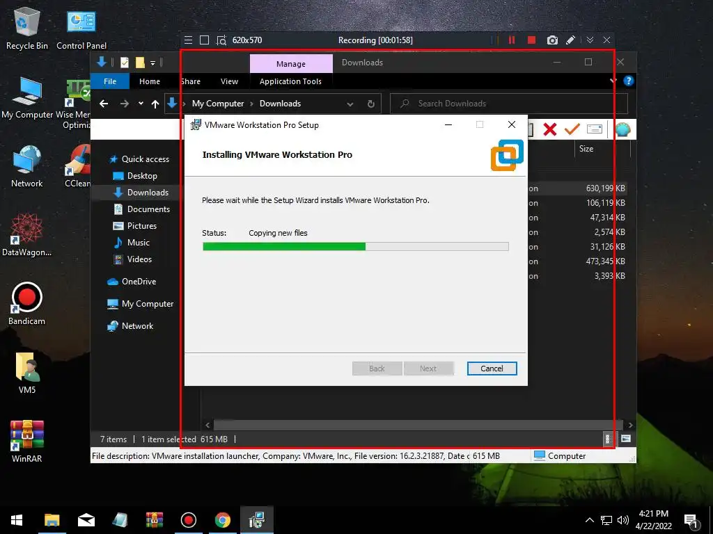Open the Bandicam drawing pencil tool

point(570,40)
